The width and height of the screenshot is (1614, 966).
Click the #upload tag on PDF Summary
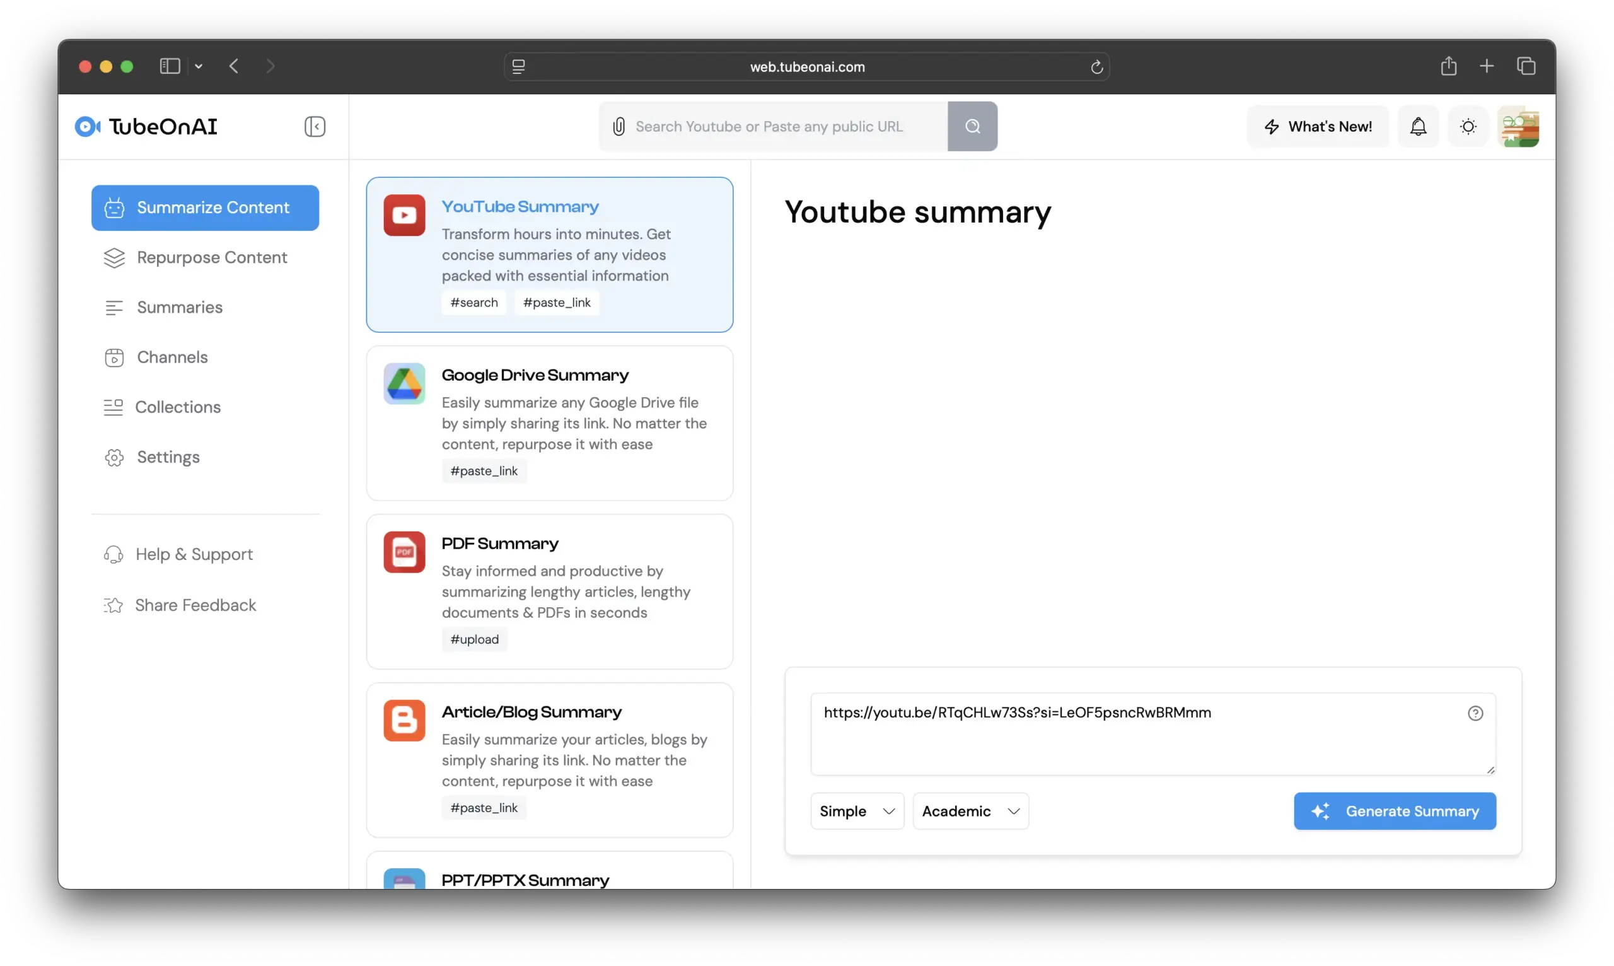coord(475,640)
